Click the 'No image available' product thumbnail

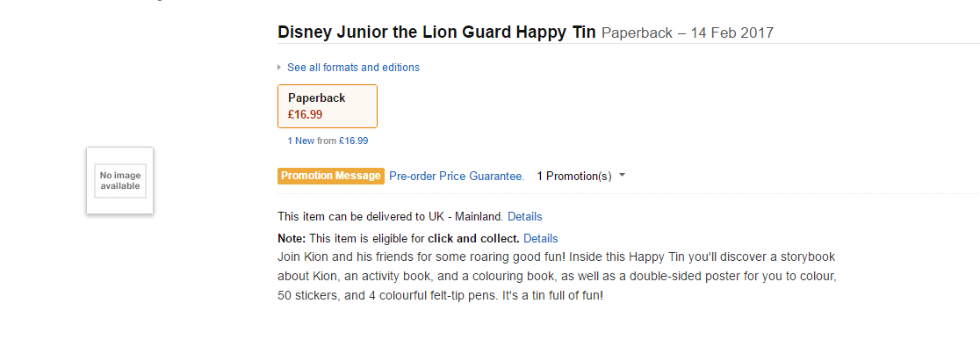(x=119, y=181)
